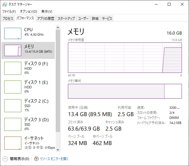Collapse with the simple view arrow button
This screenshot has height=166, width=189.
5,159
